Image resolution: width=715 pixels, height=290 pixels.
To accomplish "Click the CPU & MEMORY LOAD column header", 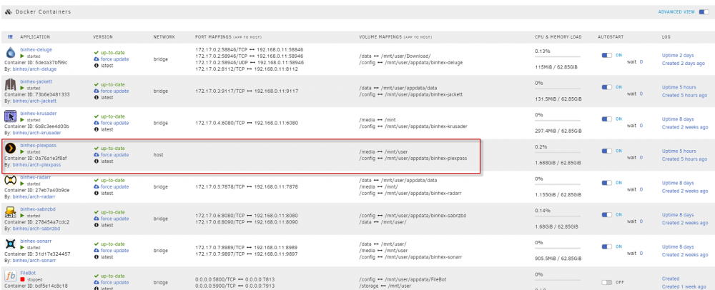I will click(558, 37).
